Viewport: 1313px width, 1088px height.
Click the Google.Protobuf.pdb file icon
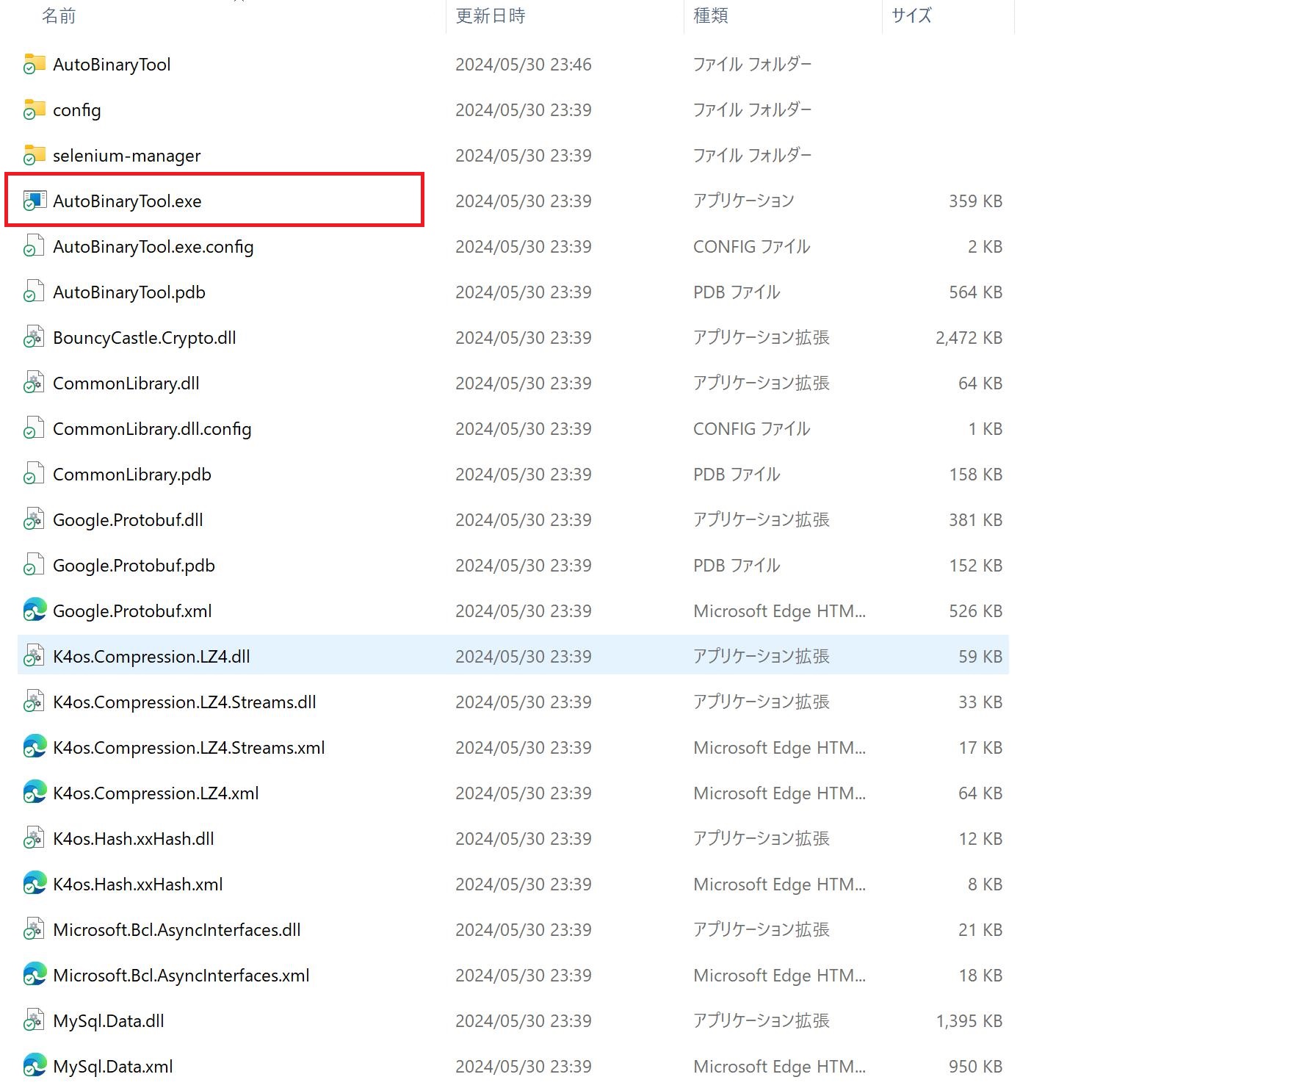[35, 565]
